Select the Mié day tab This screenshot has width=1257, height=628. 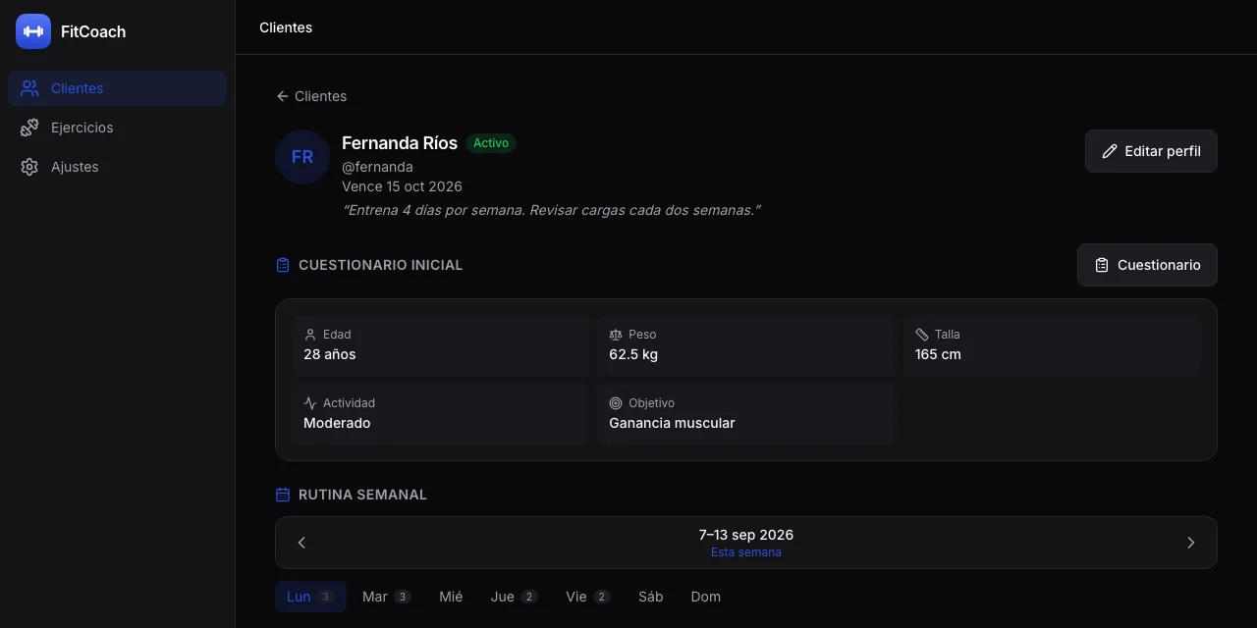pos(451,597)
